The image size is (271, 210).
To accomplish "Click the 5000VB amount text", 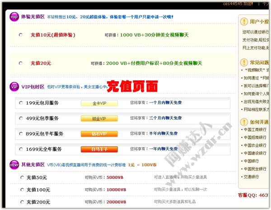I will click(x=115, y=177).
